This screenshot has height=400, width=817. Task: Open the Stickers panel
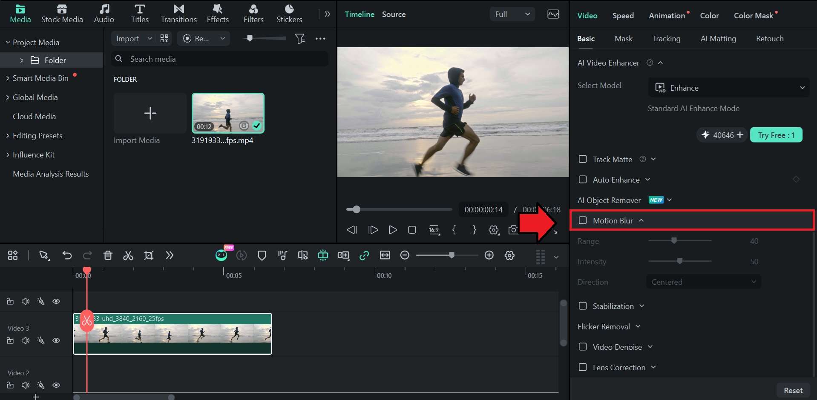tap(289, 14)
